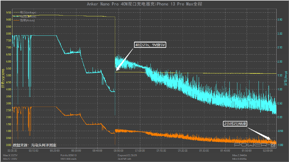Click the 3.00 tick on the left voltage axis

pyautogui.click(x=9, y=103)
